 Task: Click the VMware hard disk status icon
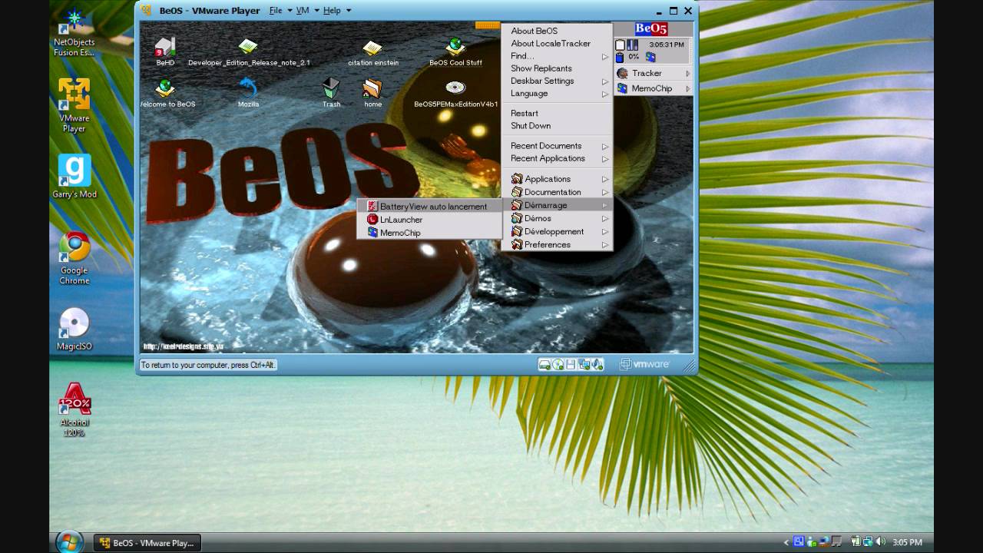pos(544,365)
